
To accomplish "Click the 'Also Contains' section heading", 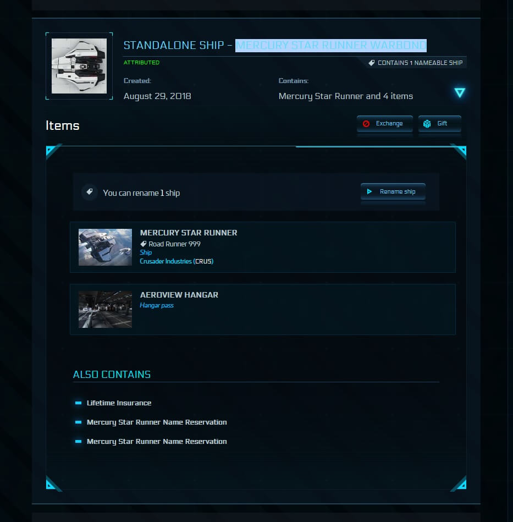I will [112, 375].
